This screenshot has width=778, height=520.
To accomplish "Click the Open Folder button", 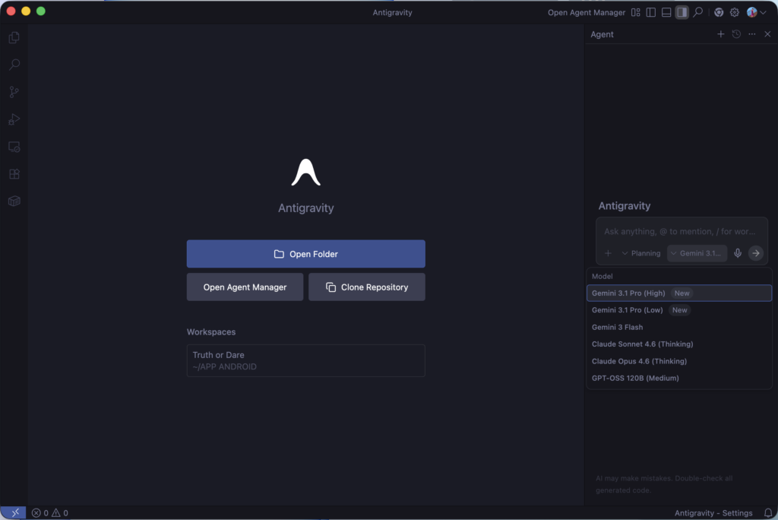I will click(305, 254).
